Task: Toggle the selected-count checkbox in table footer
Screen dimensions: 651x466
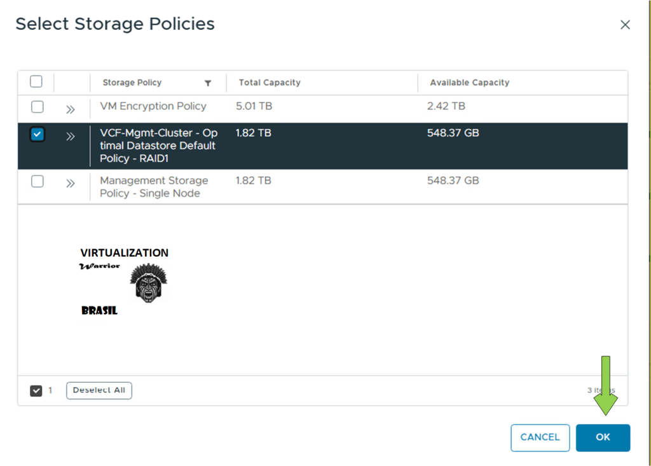Action: [36, 390]
